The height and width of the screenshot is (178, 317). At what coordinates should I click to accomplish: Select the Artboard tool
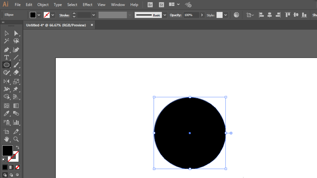click(6, 131)
